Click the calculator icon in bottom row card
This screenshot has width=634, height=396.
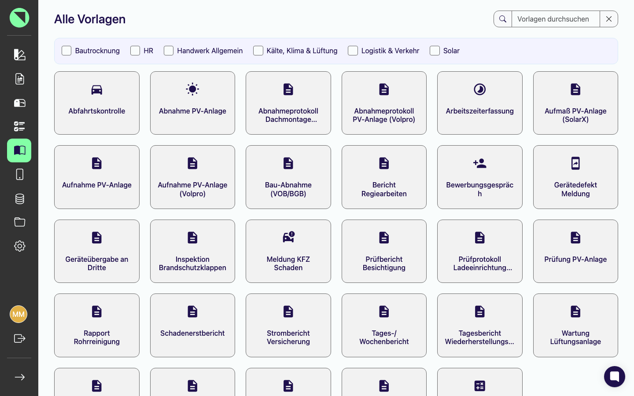point(480,386)
